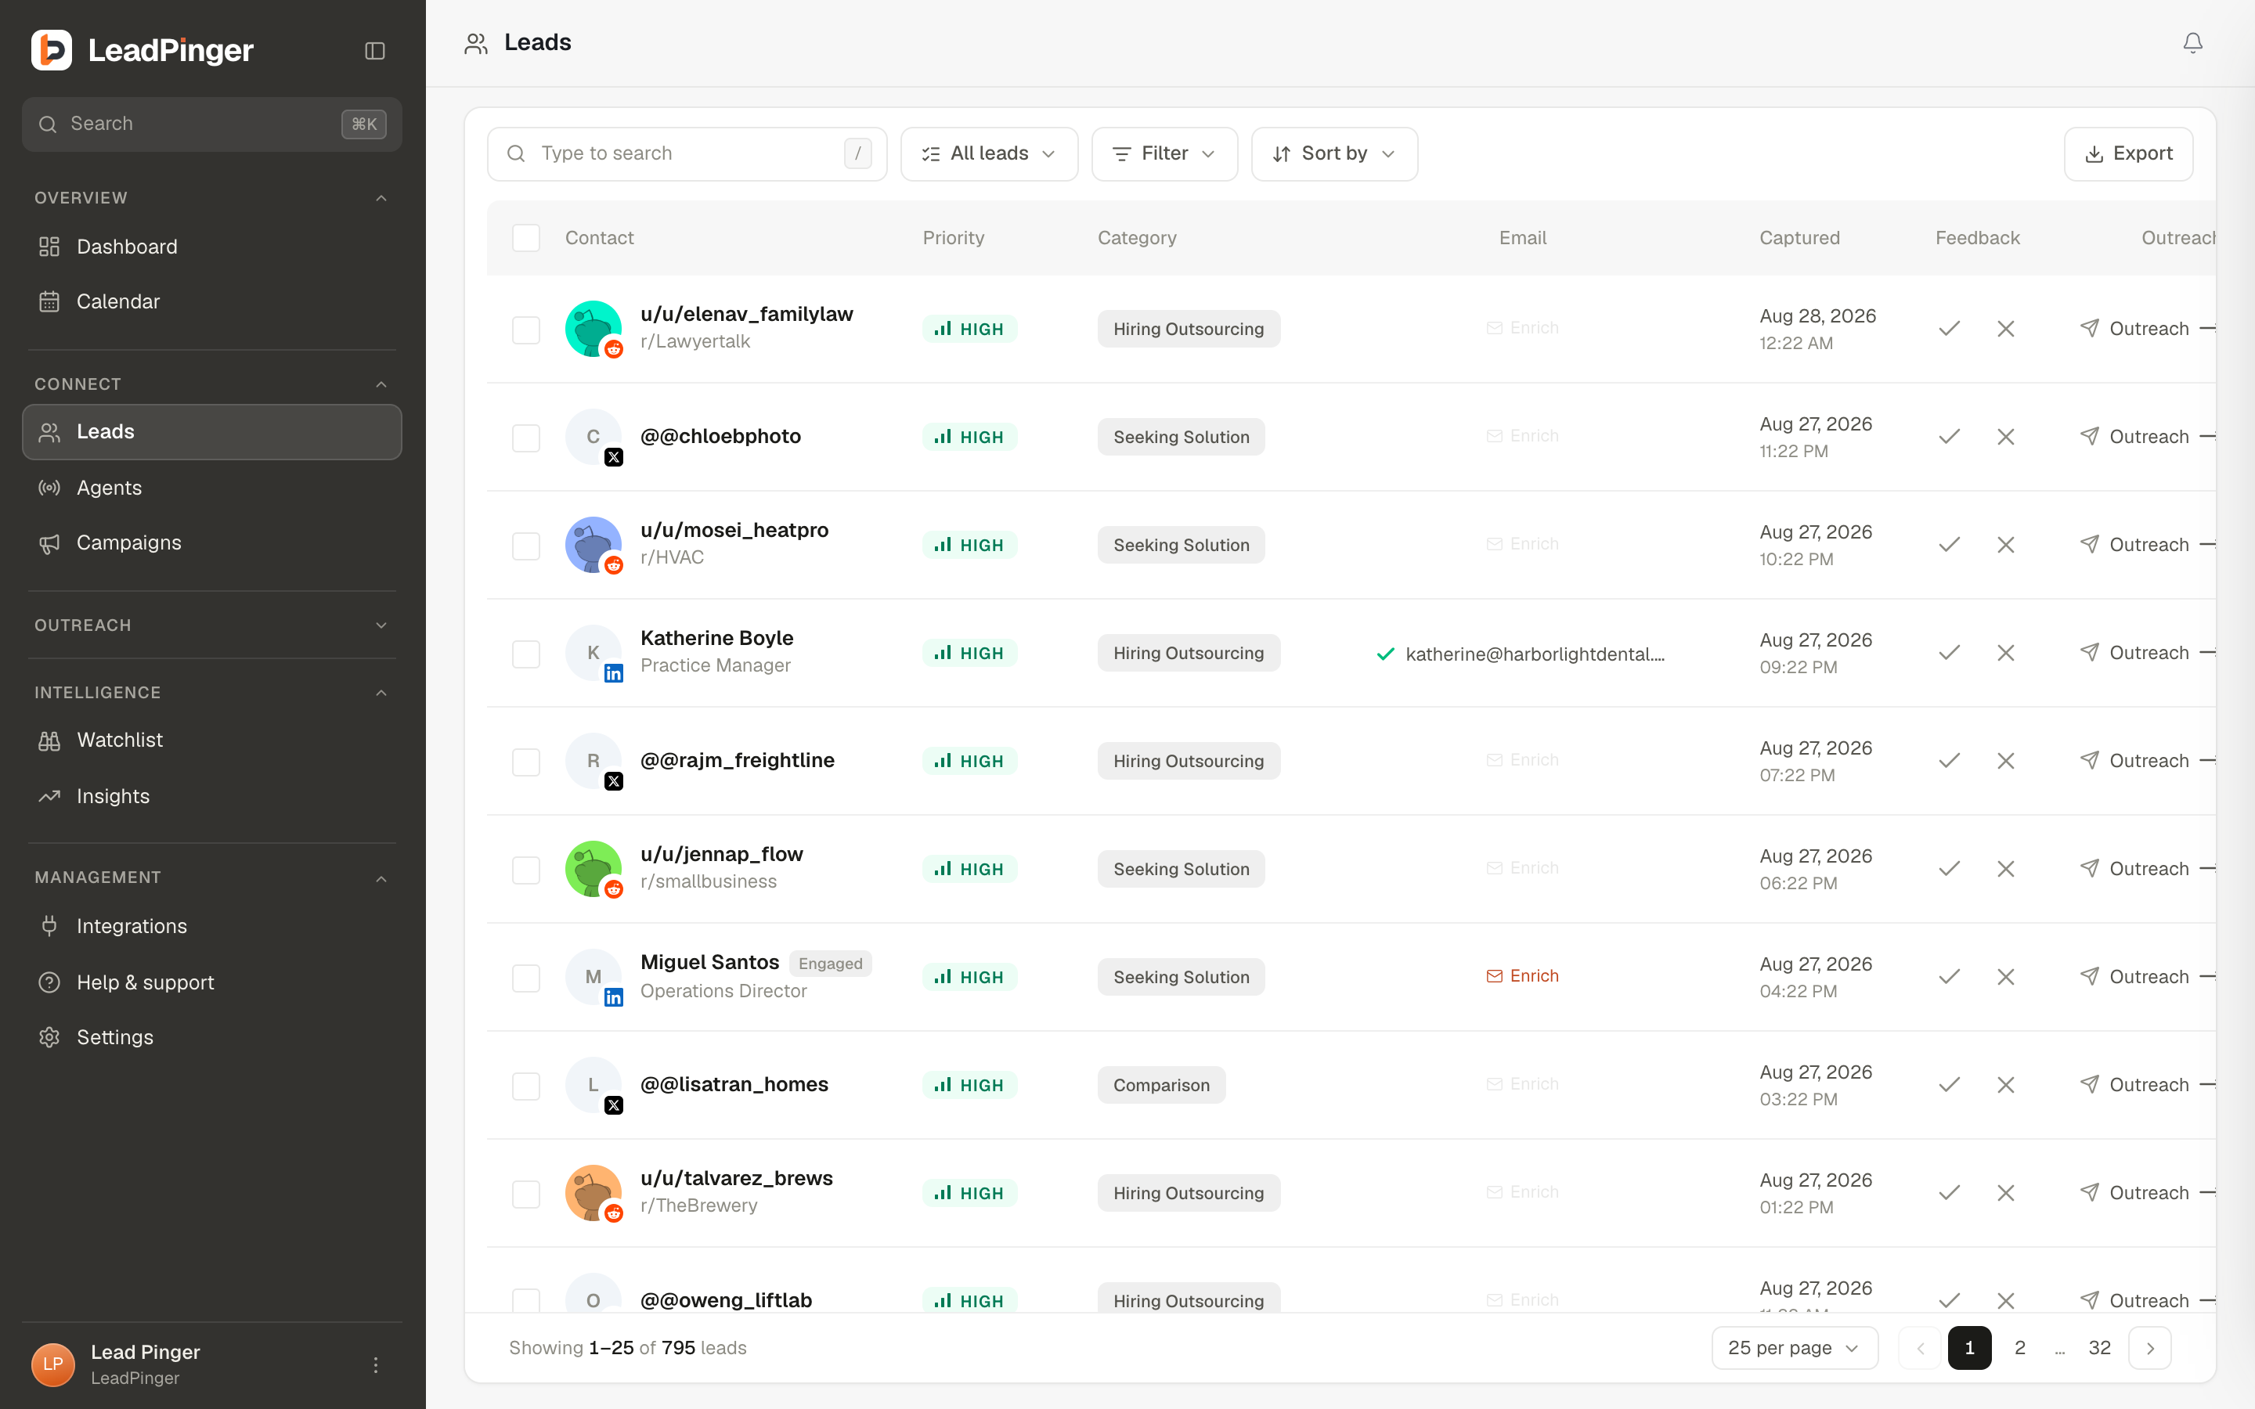Reject the rajm_freightline lead with X
The height and width of the screenshot is (1409, 2255).
pyautogui.click(x=2006, y=762)
